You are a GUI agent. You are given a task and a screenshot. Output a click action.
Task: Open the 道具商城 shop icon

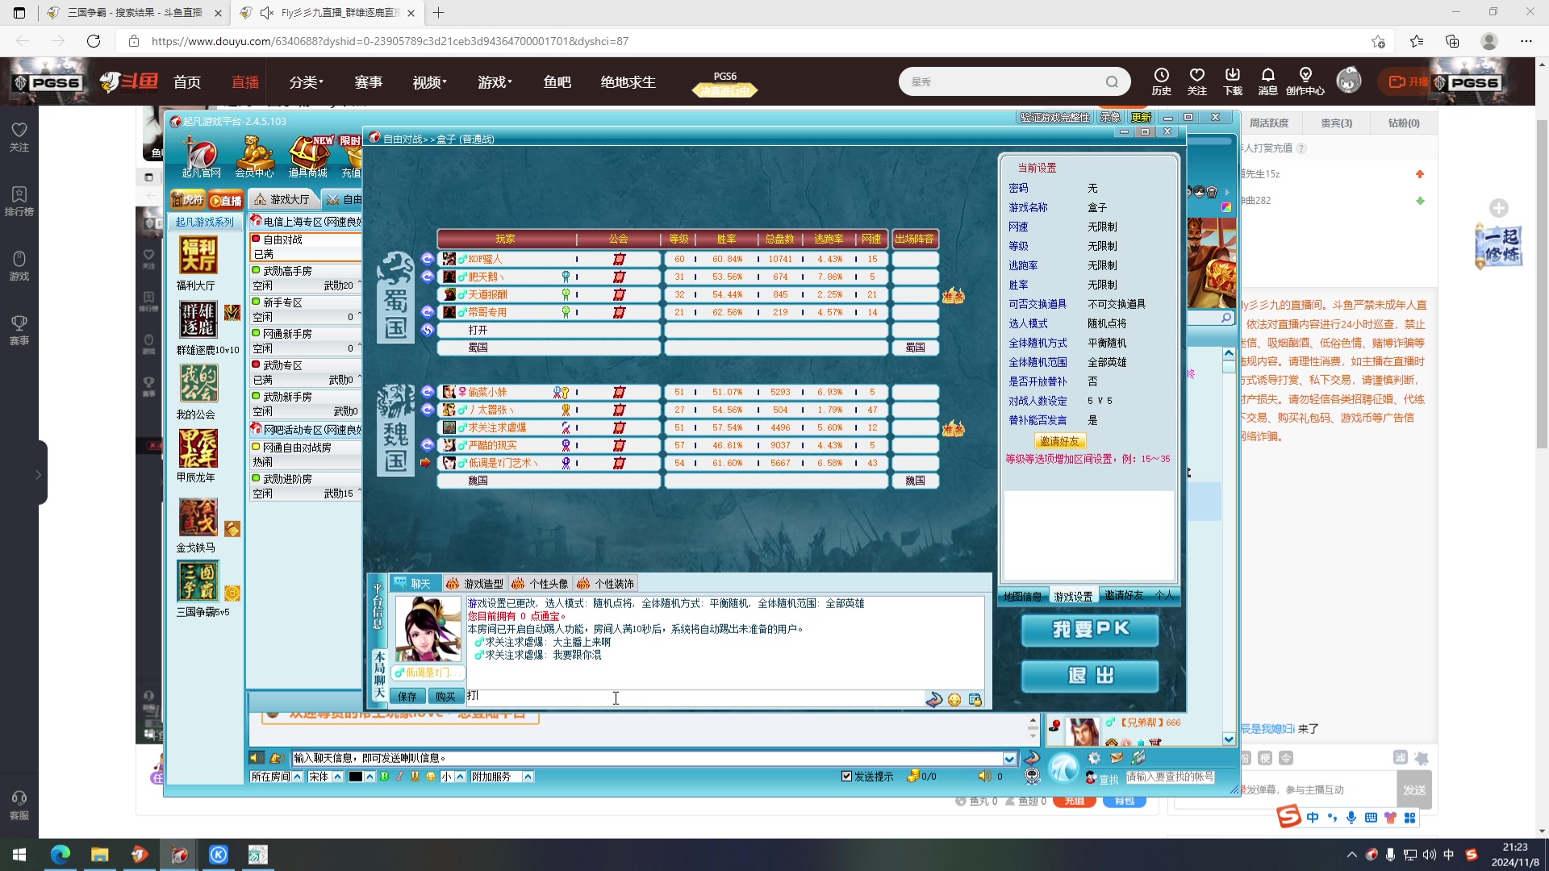308,156
